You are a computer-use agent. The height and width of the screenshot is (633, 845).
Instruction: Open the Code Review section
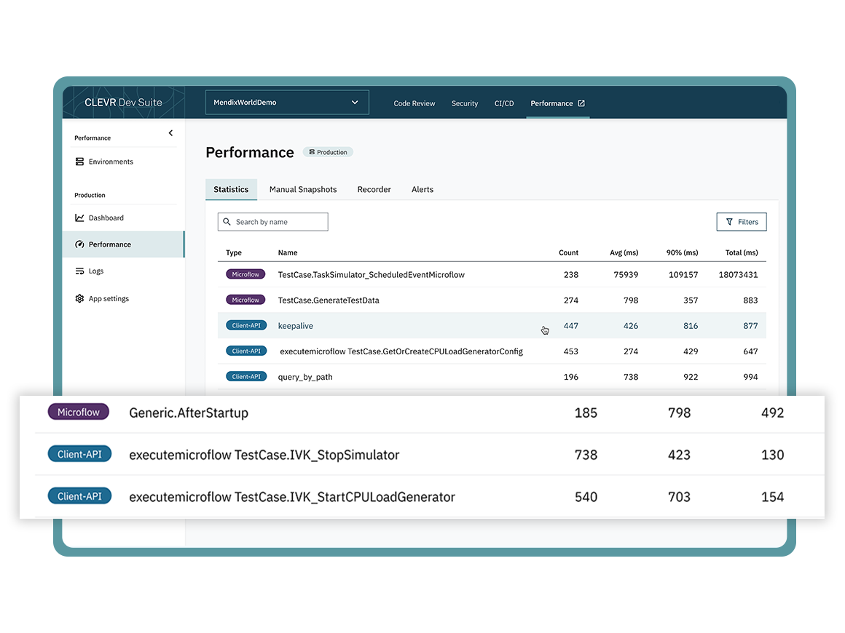(414, 103)
